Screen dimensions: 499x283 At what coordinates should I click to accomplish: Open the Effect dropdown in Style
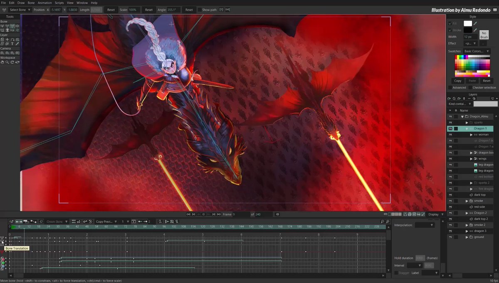(x=470, y=43)
